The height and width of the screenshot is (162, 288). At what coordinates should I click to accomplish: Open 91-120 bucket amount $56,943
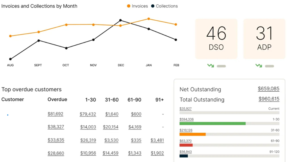coord(185,152)
